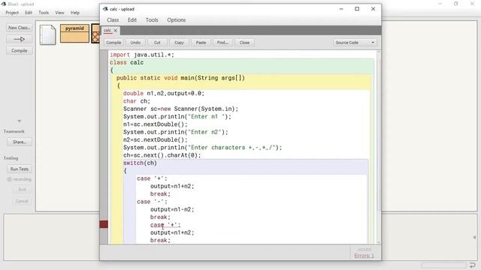The width and height of the screenshot is (481, 270).
Task: Click the arrow at right of BlueJ bottom pane
Action: click(474, 237)
